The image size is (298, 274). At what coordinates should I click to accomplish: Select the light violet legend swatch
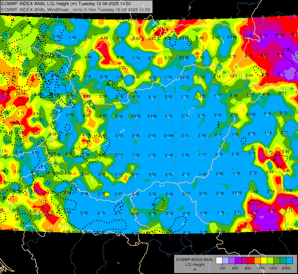click(x=232, y=261)
